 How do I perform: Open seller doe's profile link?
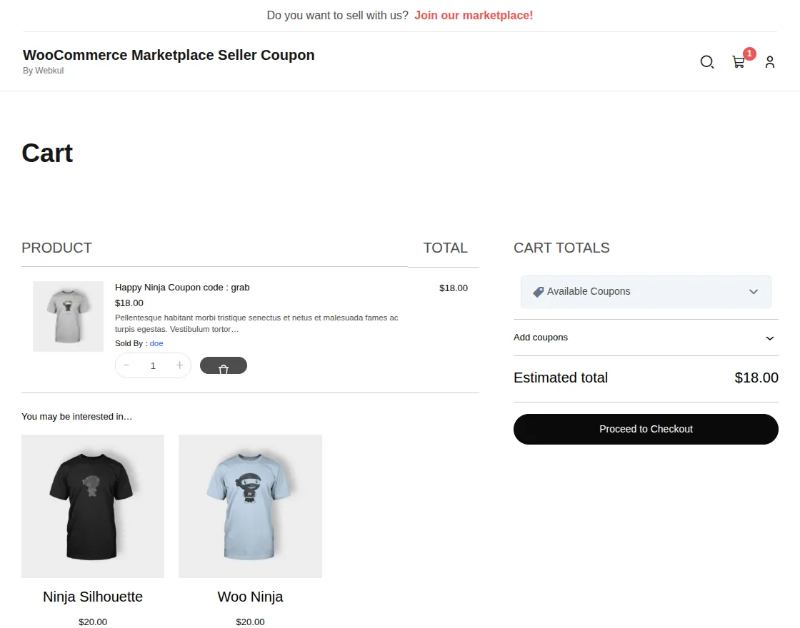click(x=156, y=343)
